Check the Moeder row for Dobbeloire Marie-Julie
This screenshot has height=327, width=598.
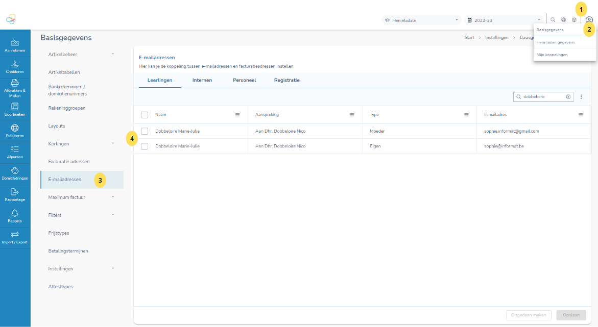pos(145,131)
